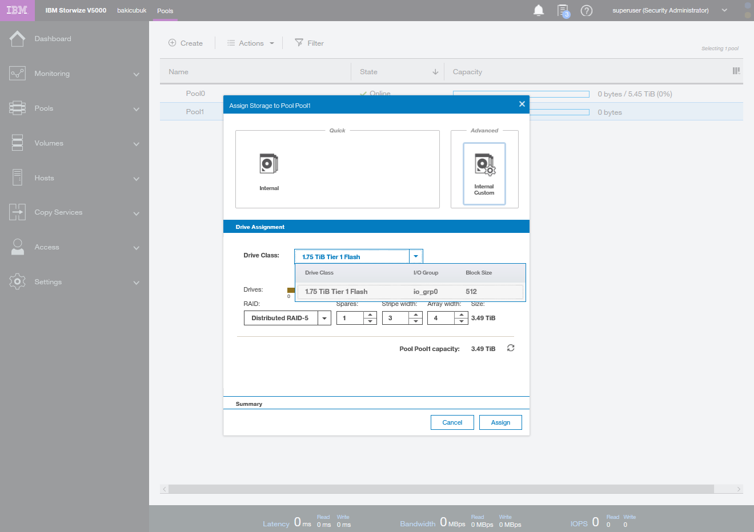754x532 pixels.
Task: Expand the Volumes menu chevron
Action: (x=136, y=144)
